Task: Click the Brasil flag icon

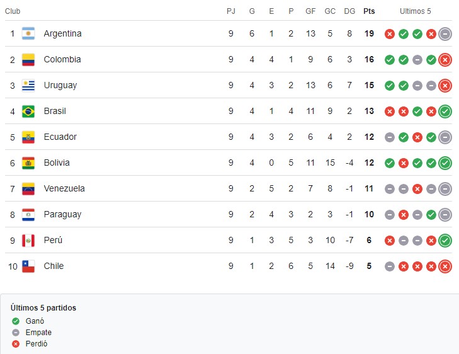Action: pos(28,111)
